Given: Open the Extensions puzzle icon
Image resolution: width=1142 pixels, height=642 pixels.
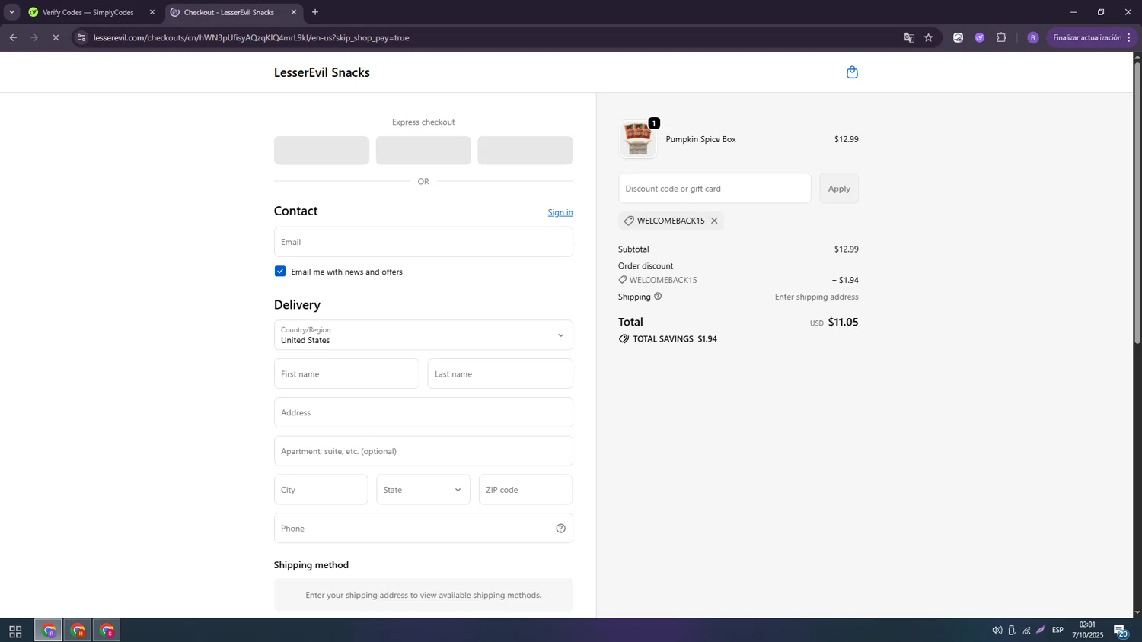Looking at the screenshot, I should tap(1001, 37).
